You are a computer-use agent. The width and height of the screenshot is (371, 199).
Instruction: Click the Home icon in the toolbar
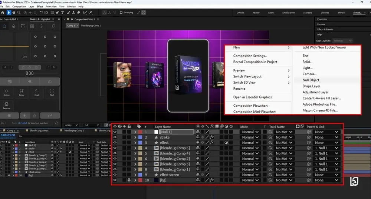(x=3, y=13)
